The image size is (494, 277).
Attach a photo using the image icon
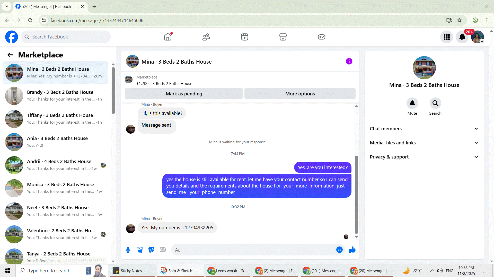(139, 250)
